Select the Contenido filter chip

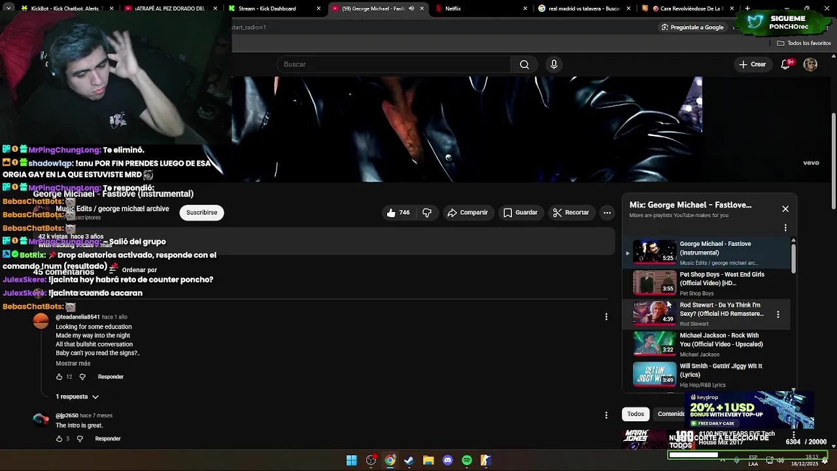pyautogui.click(x=670, y=414)
